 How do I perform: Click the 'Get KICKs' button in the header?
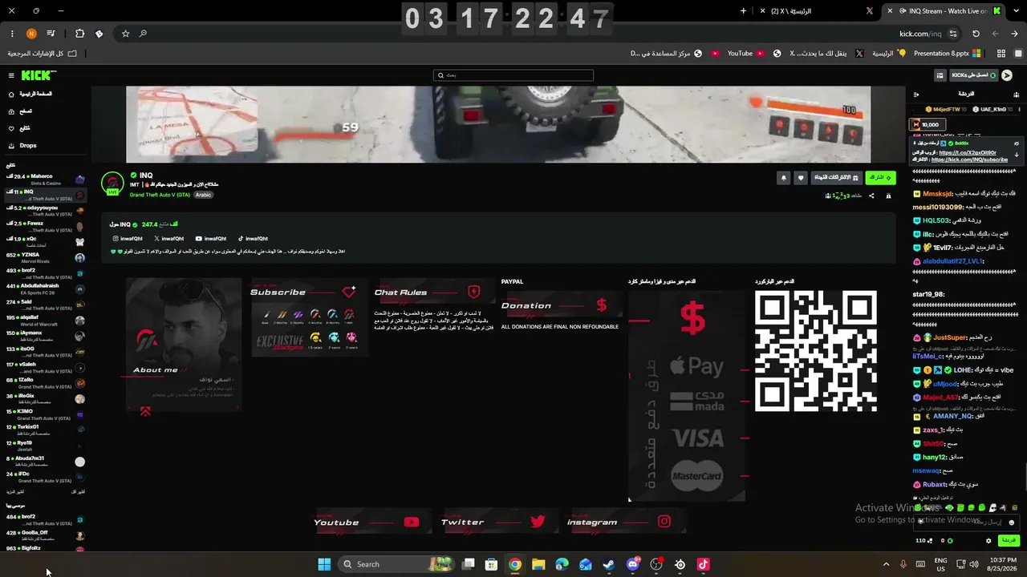click(973, 75)
